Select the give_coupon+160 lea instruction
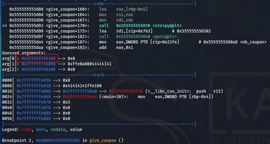270x144 pixels. tap(79, 9)
